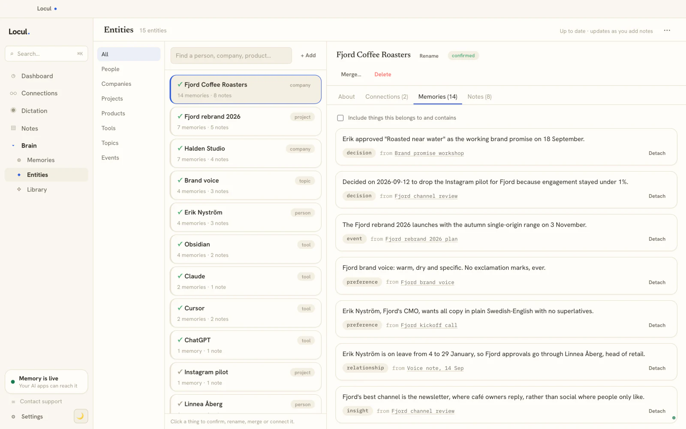Filter entities by Events
Image resolution: width=686 pixels, height=429 pixels.
[129, 158]
